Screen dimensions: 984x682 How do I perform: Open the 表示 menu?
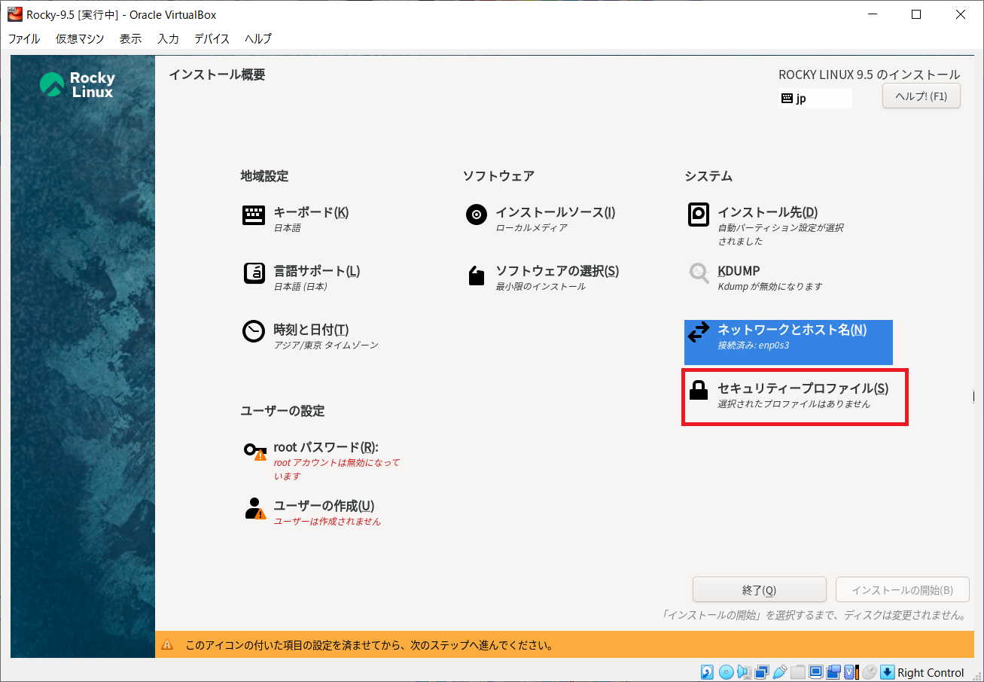130,38
